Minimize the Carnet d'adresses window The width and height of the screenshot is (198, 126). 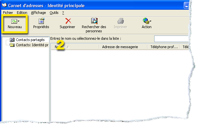186,6
